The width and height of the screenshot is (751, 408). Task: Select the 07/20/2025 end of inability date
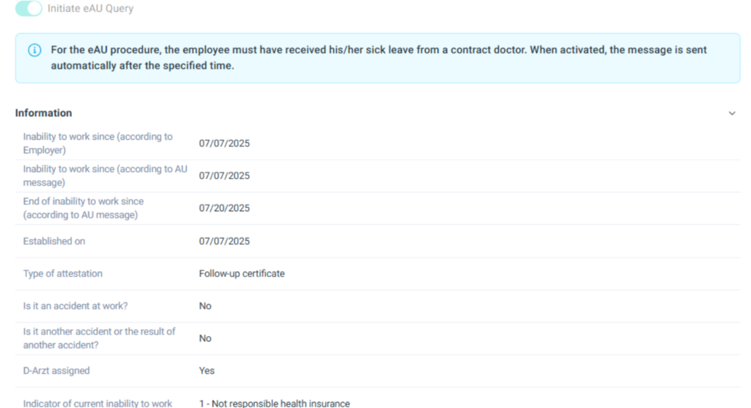click(x=224, y=208)
